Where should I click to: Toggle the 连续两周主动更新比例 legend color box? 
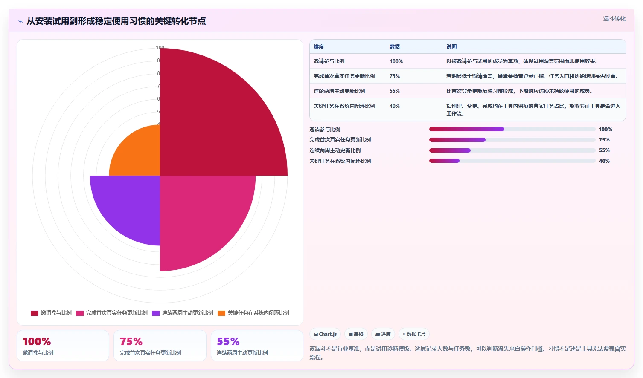tap(156, 313)
